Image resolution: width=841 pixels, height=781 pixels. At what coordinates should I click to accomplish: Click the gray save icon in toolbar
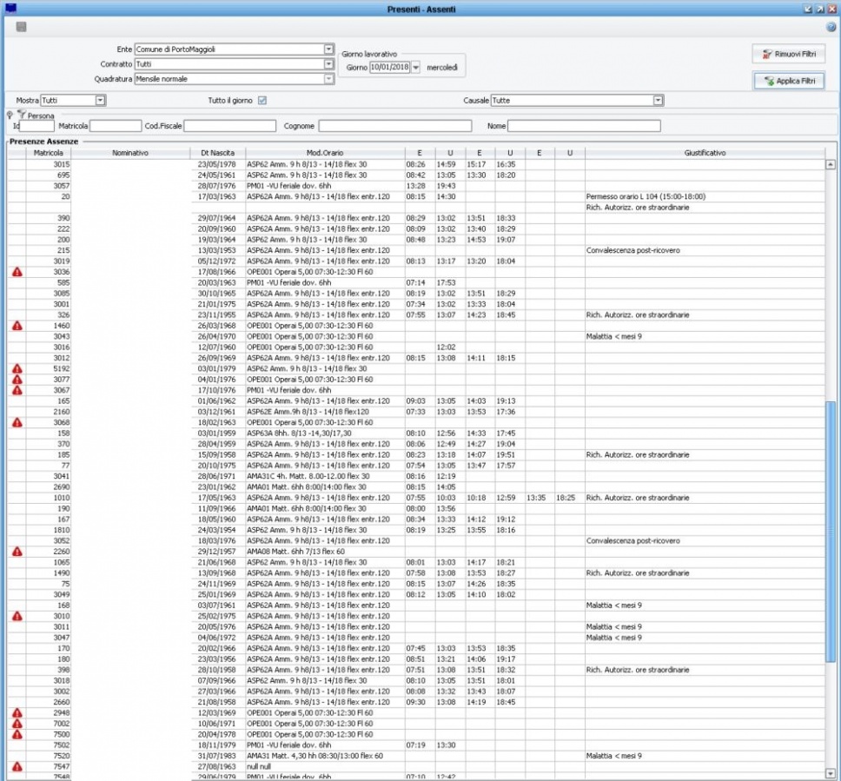[21, 26]
